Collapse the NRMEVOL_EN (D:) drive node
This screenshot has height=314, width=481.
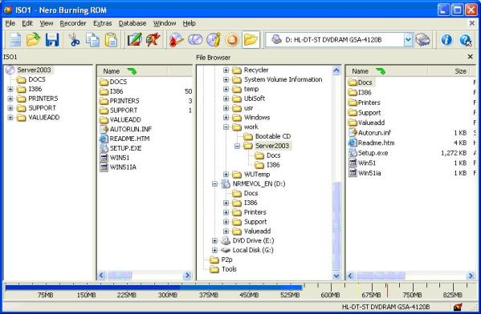tap(214, 184)
